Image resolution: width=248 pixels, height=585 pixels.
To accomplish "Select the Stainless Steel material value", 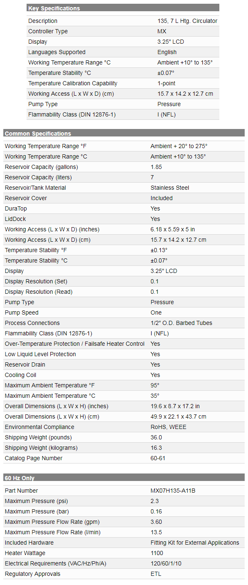I will click(169, 188).
